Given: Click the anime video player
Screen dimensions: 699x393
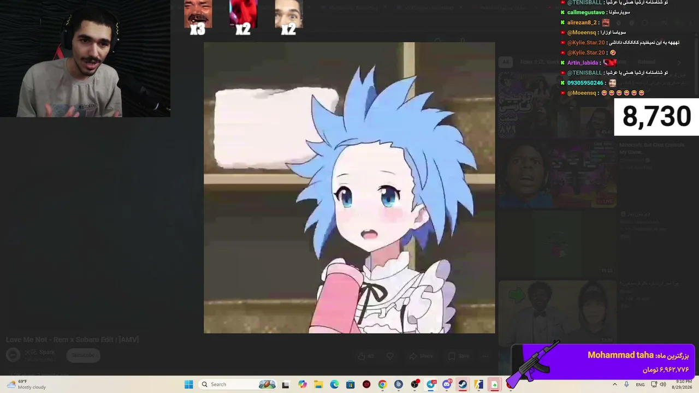Looking at the screenshot, I should tap(349, 188).
